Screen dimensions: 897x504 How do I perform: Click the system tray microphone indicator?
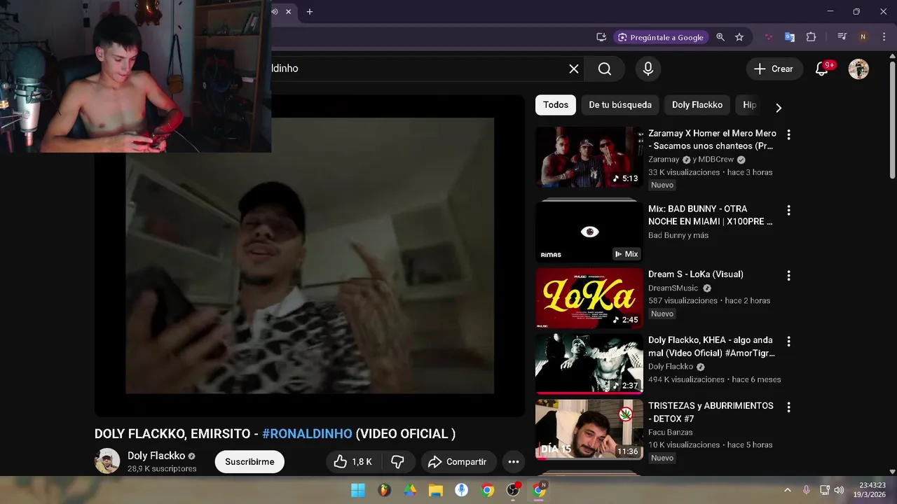pyautogui.click(x=807, y=490)
